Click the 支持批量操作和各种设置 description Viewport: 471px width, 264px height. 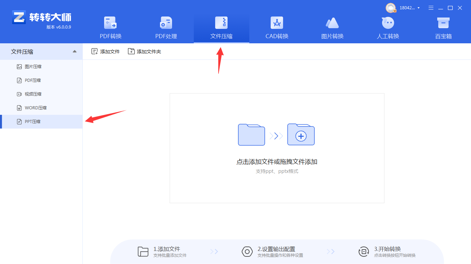[x=280, y=255]
